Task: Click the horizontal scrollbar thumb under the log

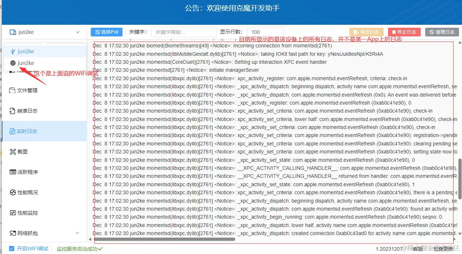Action: tap(164, 239)
